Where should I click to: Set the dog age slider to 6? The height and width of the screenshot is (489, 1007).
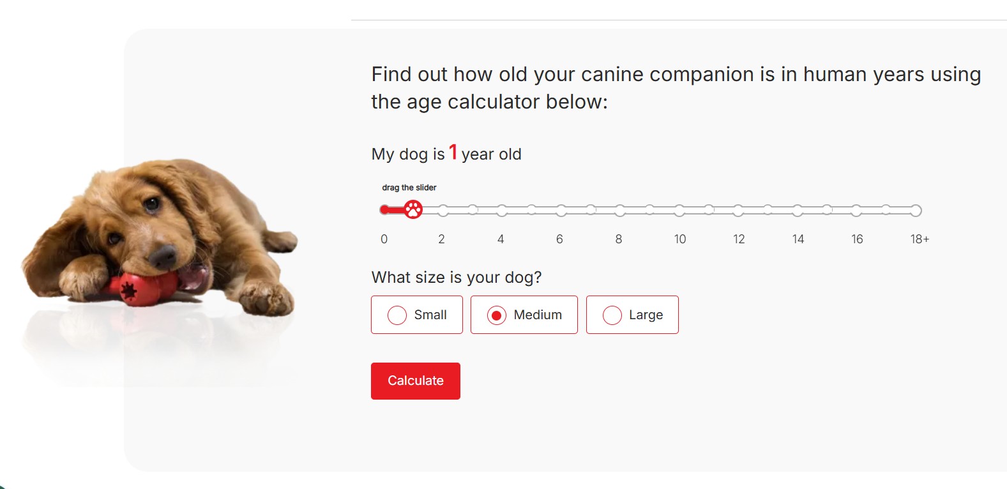click(561, 211)
